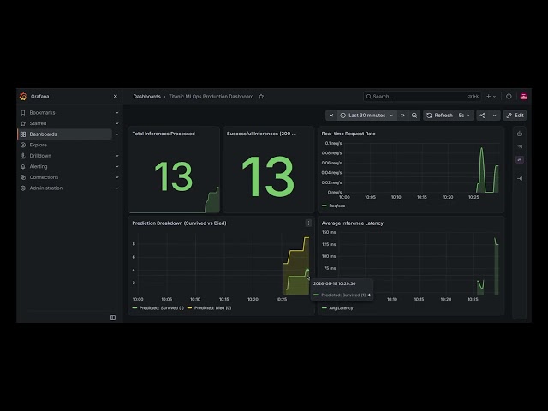The height and width of the screenshot is (411, 548).
Task: Zoom out the time range
Action: pos(414,116)
